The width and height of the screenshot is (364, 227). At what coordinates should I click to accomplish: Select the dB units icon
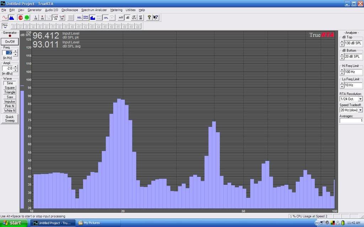pyautogui.click(x=128, y=18)
